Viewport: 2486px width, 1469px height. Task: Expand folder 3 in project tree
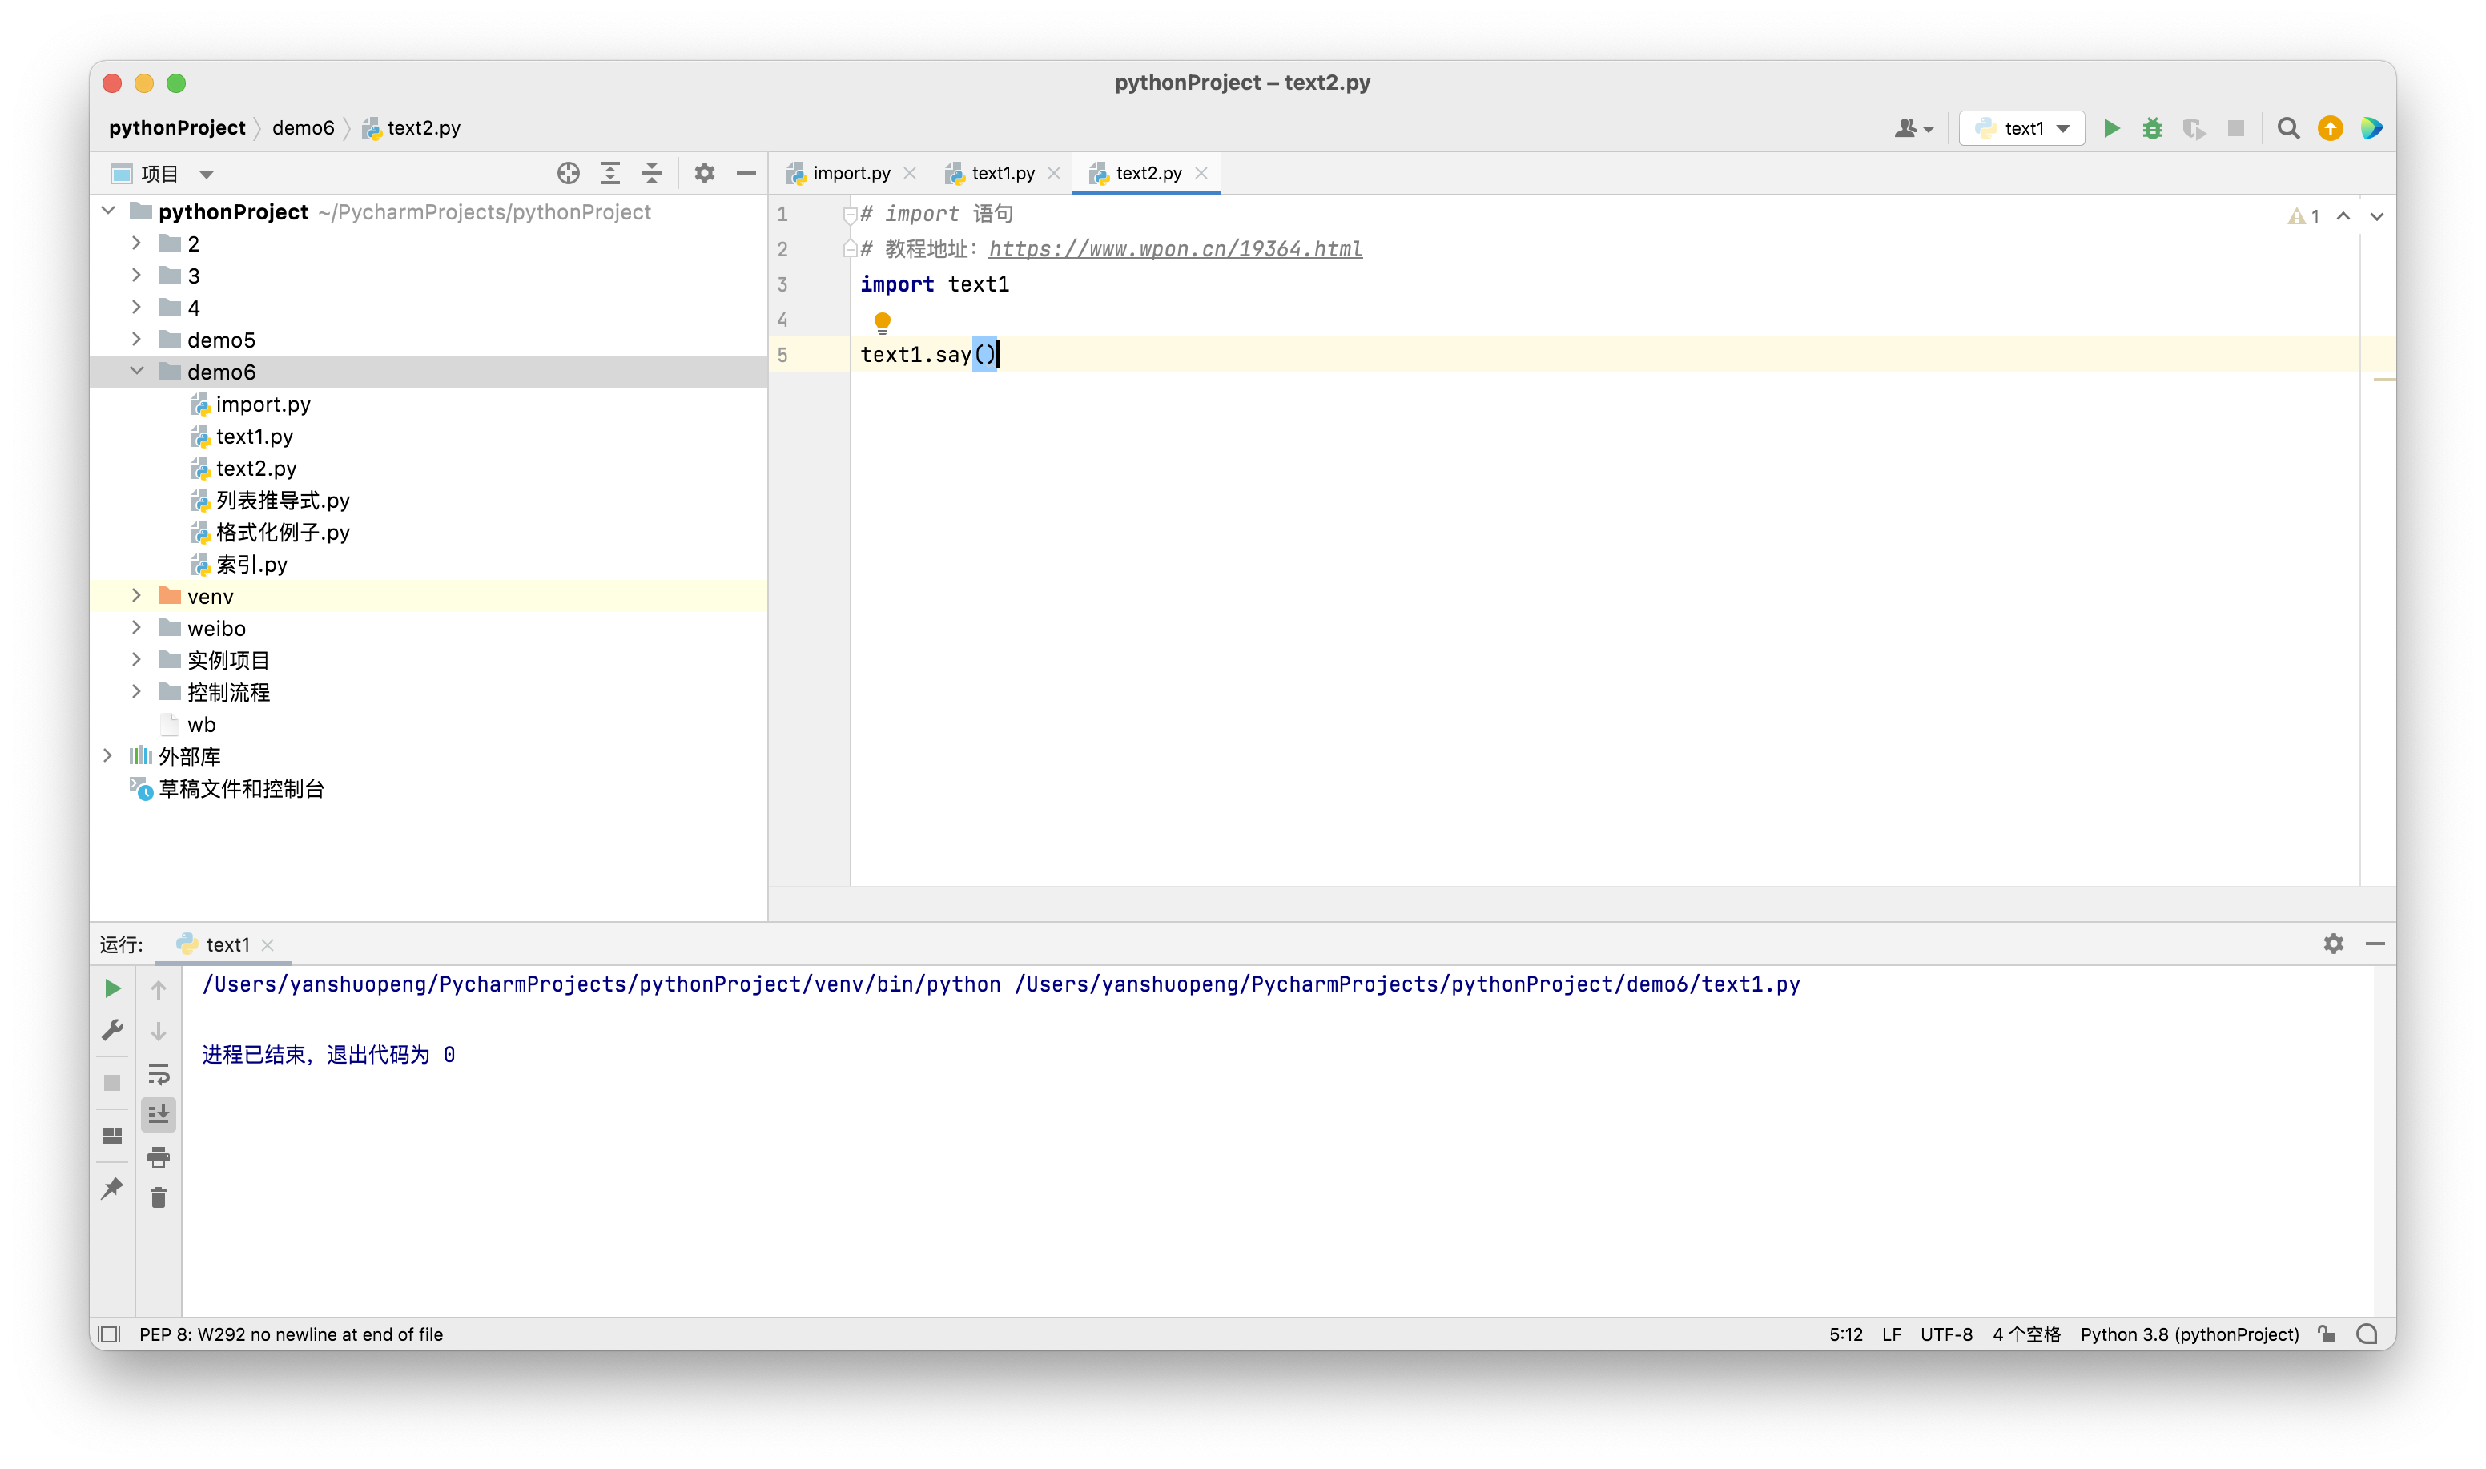tap(137, 276)
